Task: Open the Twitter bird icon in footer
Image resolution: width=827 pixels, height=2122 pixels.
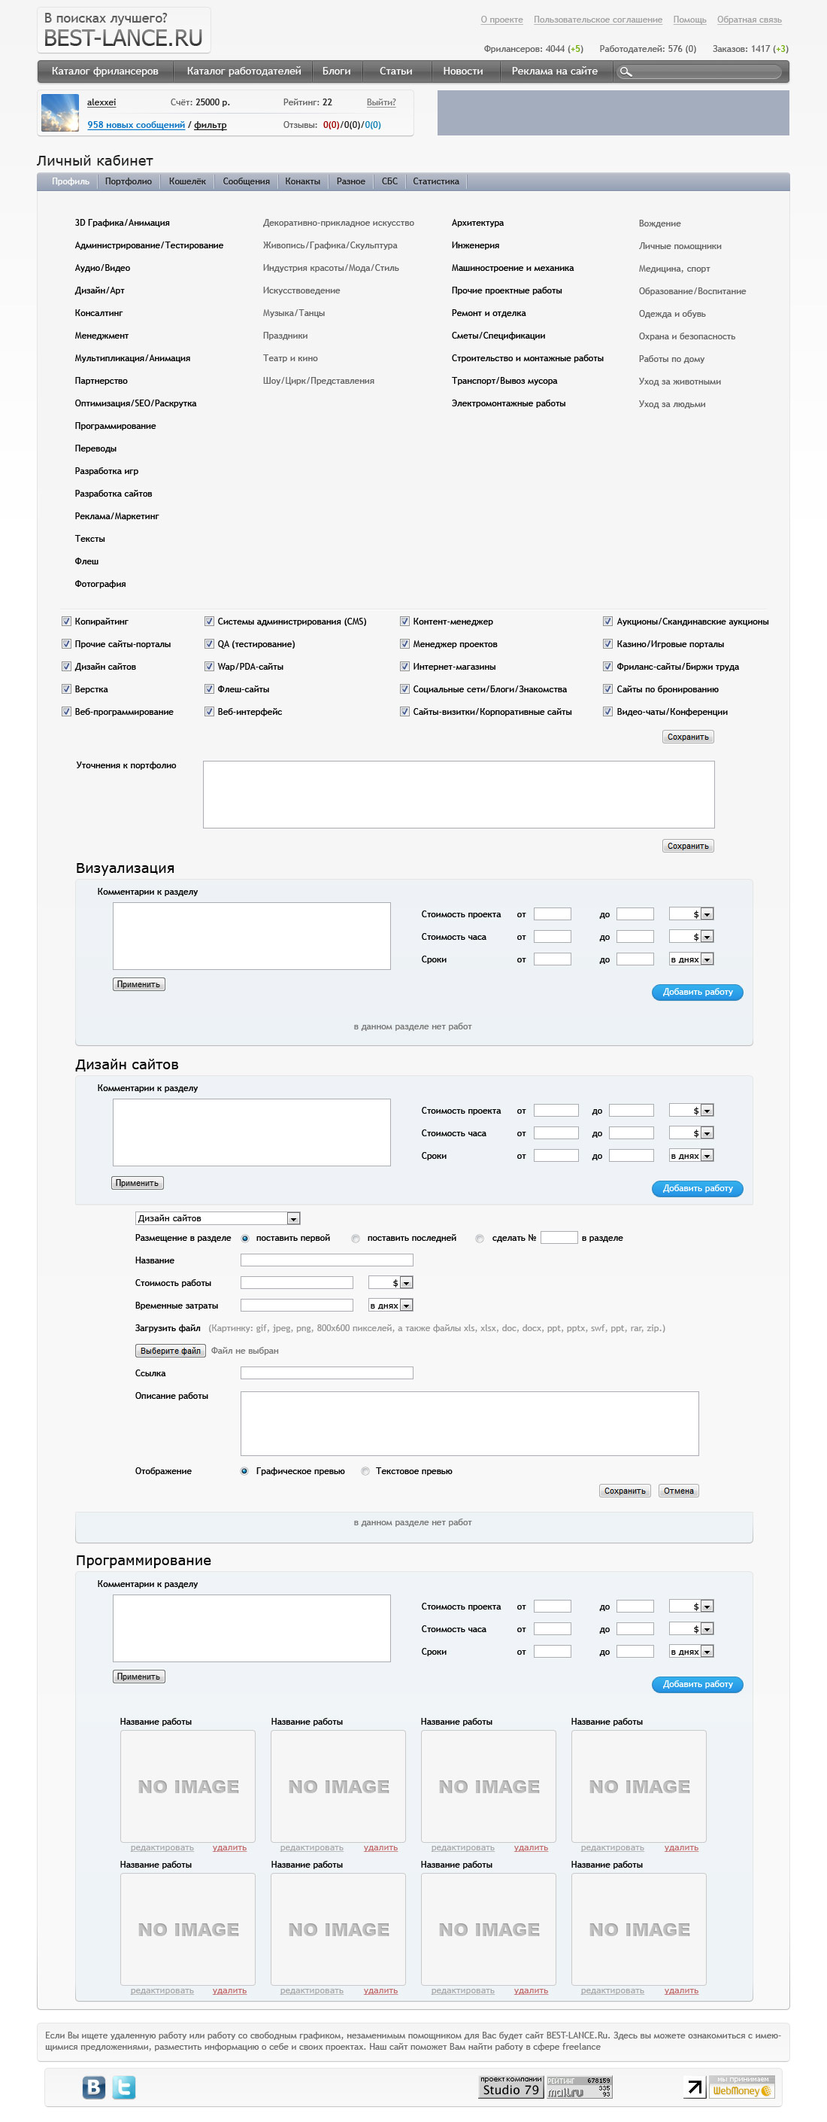Action: pos(123,2087)
